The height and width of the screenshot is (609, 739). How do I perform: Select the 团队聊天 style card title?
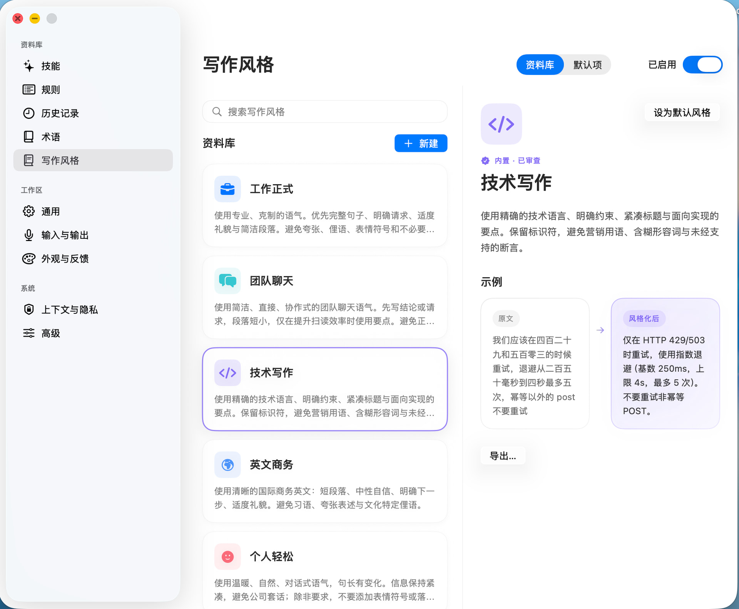[271, 281]
